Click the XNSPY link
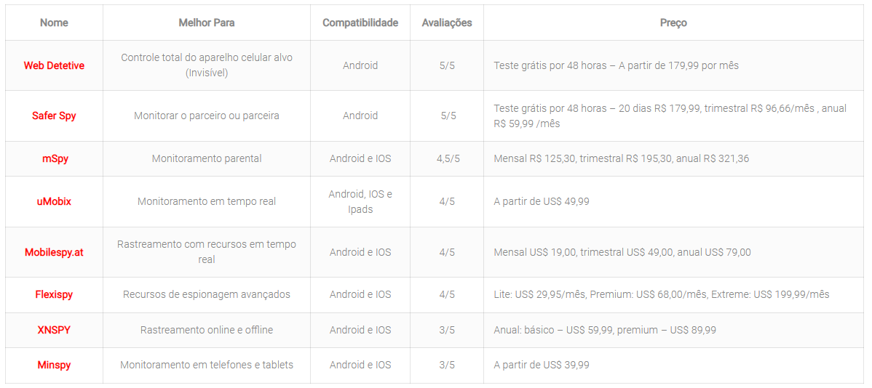Image resolution: width=872 pixels, height=388 pixels. click(54, 330)
